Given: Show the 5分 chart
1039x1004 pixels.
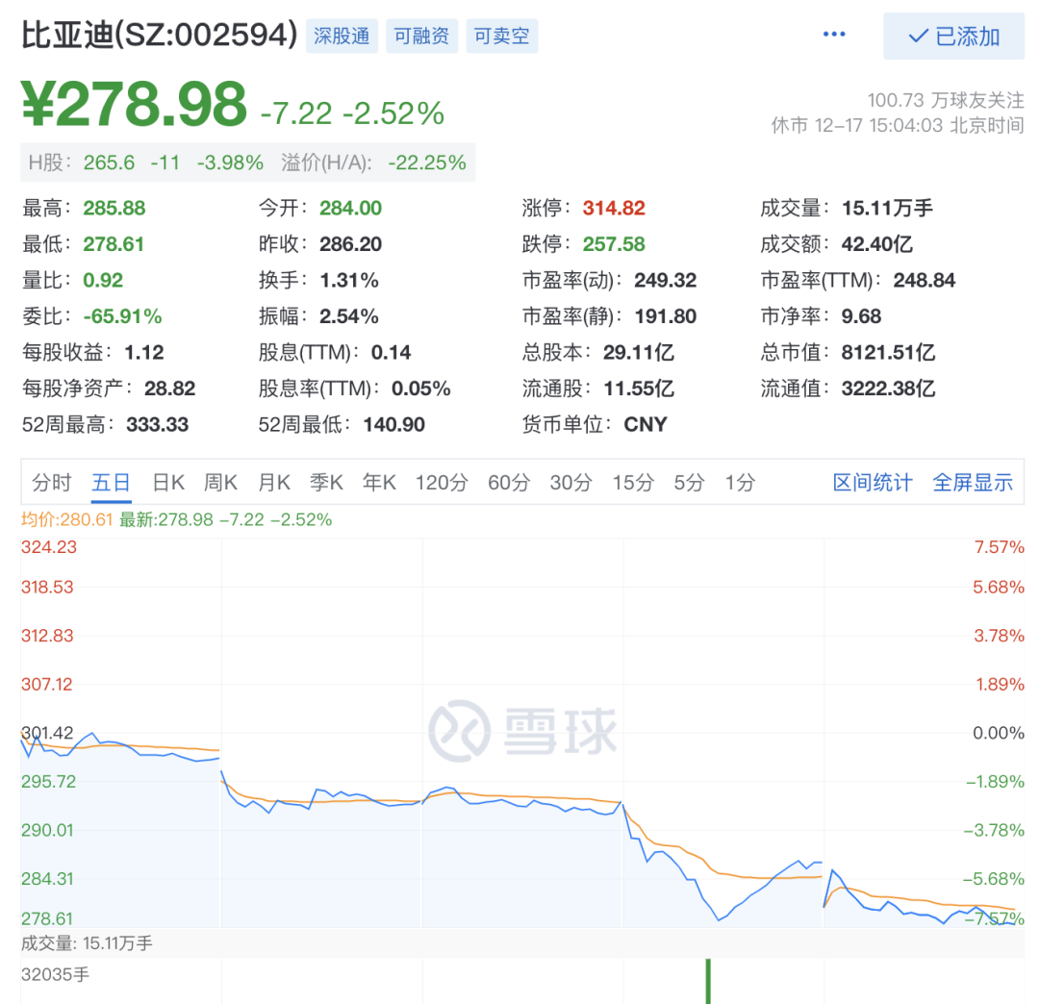Looking at the screenshot, I should [x=689, y=482].
